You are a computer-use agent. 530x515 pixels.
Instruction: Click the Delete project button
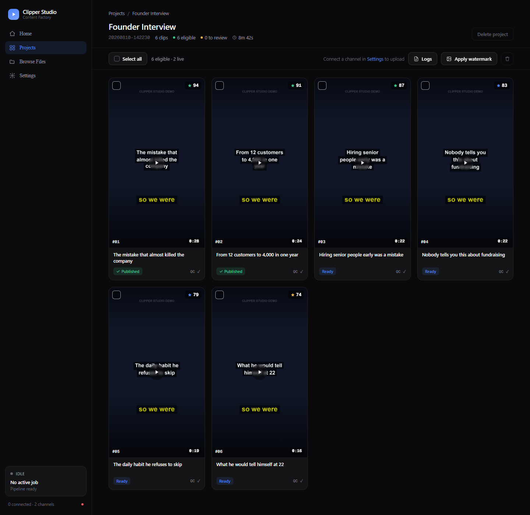[492, 34]
